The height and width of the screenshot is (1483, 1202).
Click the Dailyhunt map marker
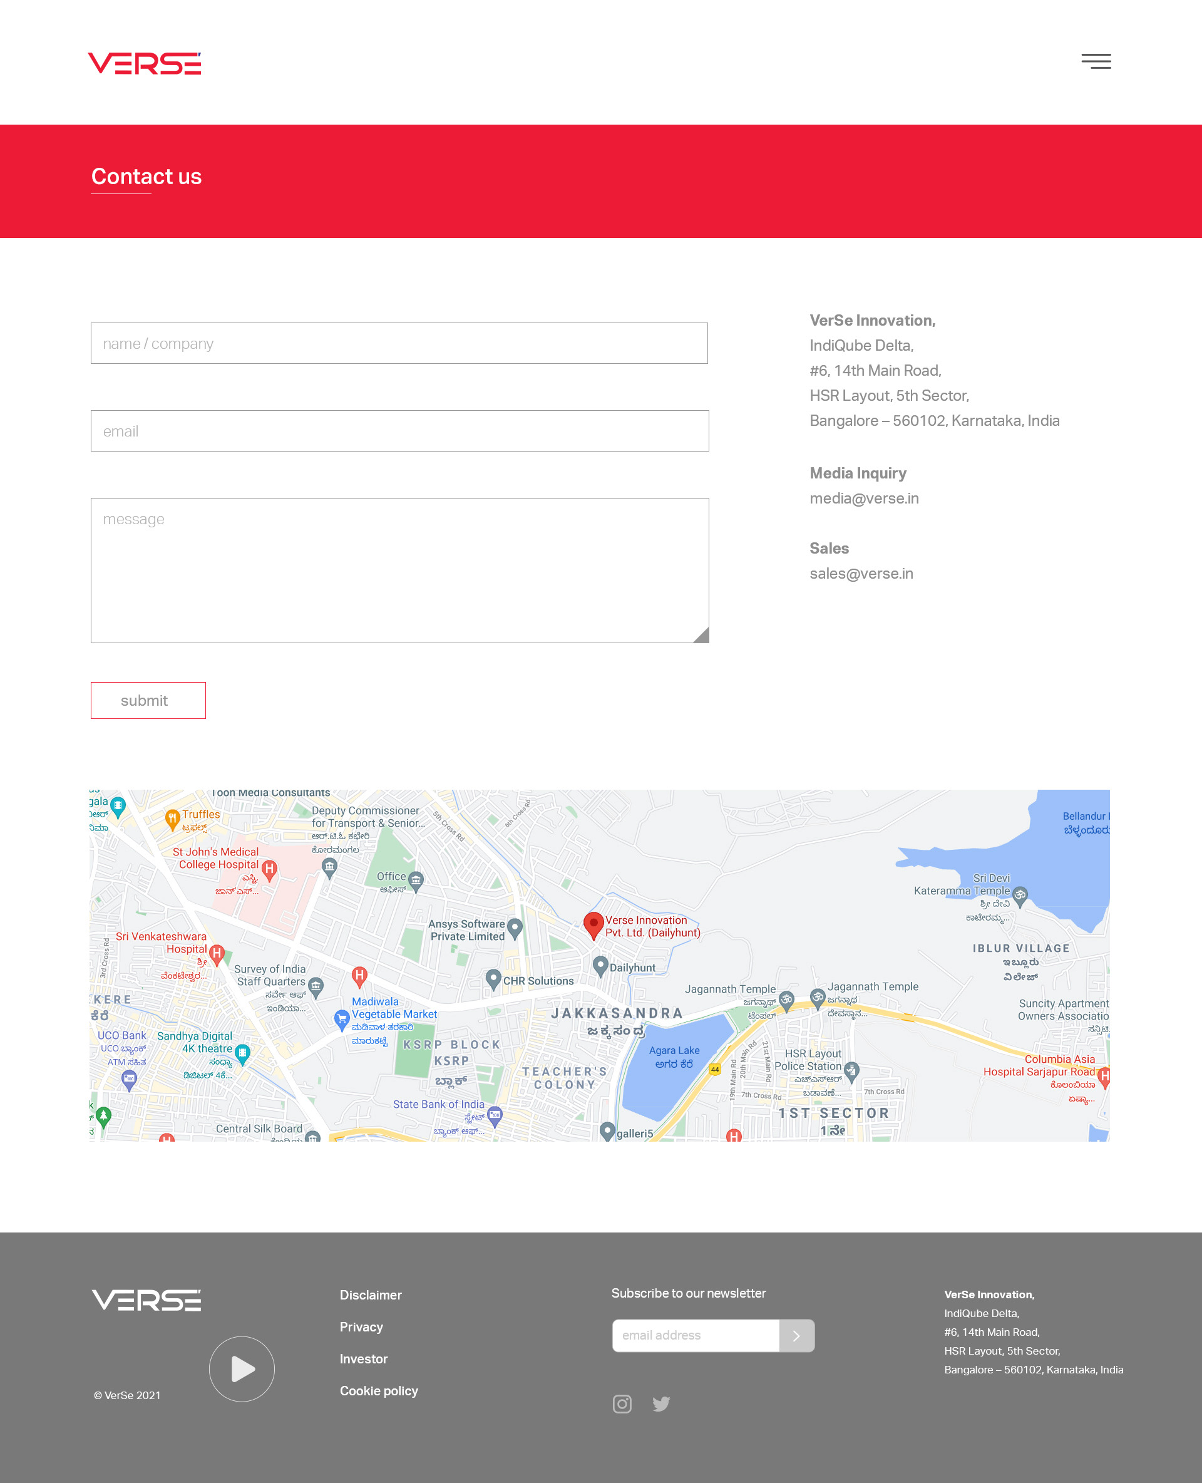(x=600, y=965)
